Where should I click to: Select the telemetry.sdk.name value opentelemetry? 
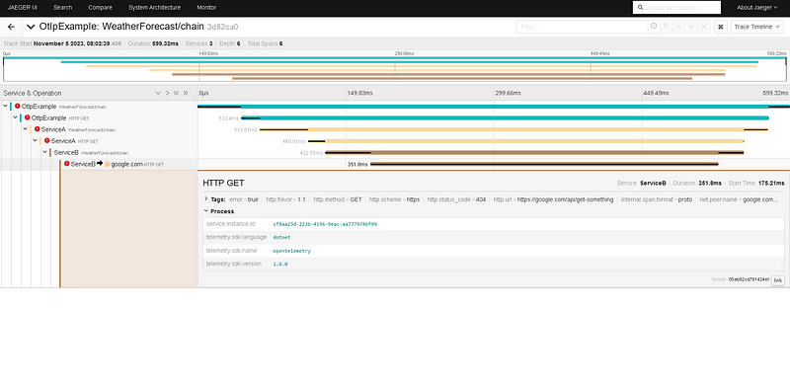click(291, 251)
